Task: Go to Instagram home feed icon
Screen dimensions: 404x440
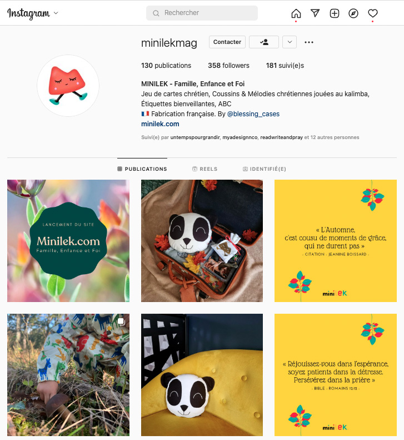Action: point(296,13)
